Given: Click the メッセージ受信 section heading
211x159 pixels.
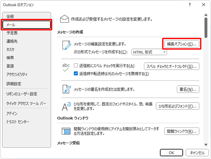Looking at the screenshot, I should click(68, 143).
